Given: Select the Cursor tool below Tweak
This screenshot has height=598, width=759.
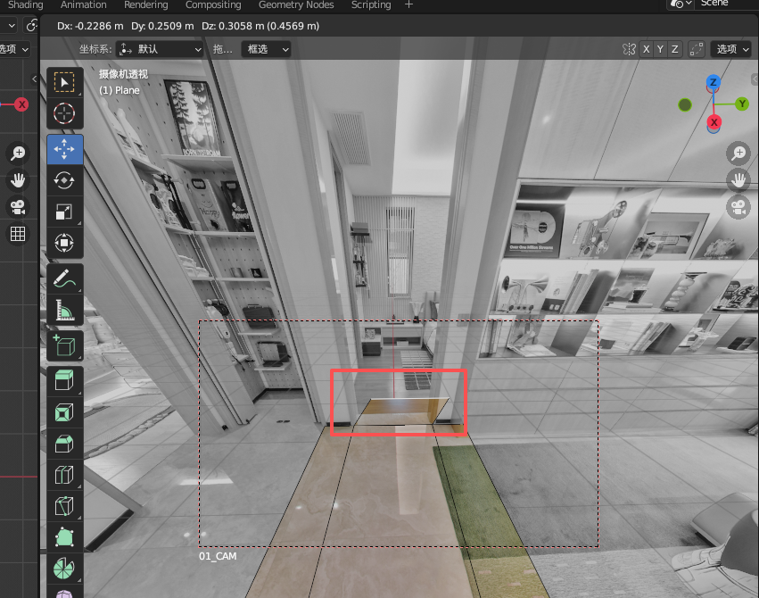Looking at the screenshot, I should coord(65,113).
